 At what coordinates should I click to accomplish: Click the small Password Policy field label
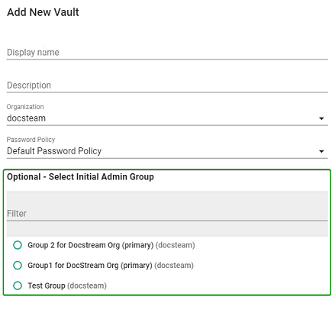[31, 140]
